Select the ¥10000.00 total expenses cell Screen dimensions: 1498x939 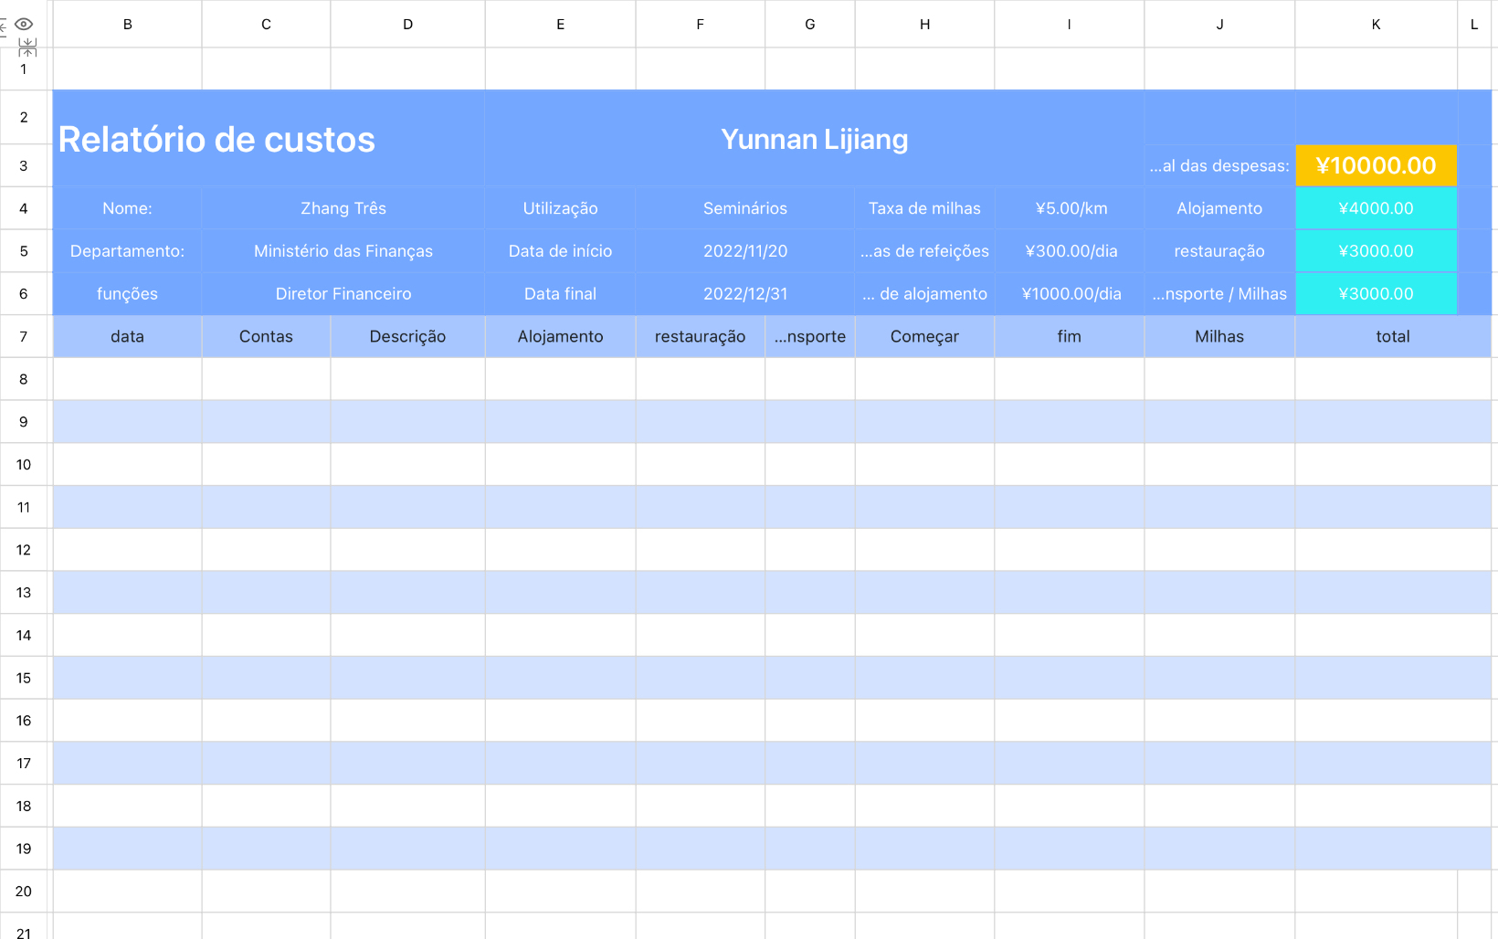point(1376,165)
